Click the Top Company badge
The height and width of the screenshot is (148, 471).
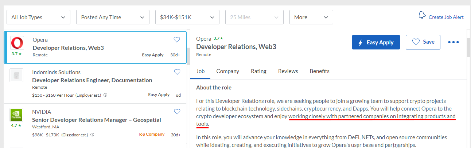(151, 135)
